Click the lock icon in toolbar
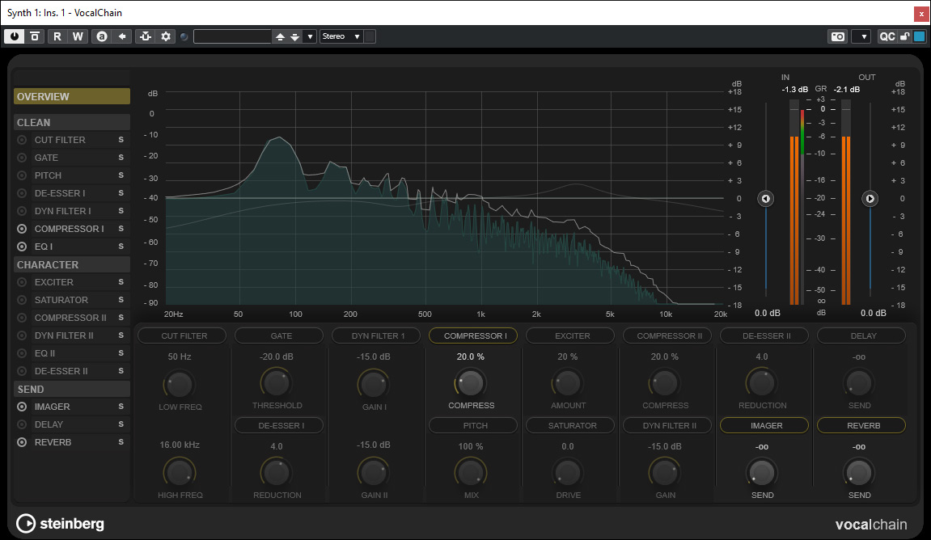Image resolution: width=931 pixels, height=540 pixels. 905,36
